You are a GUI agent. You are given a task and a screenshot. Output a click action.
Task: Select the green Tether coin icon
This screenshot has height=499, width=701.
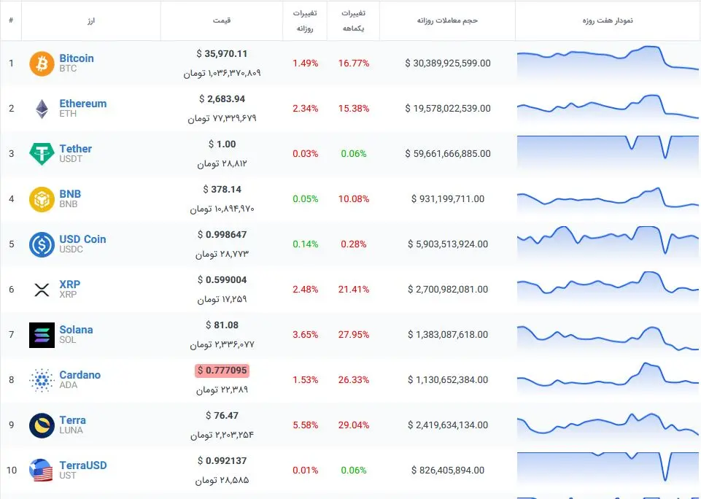click(42, 154)
